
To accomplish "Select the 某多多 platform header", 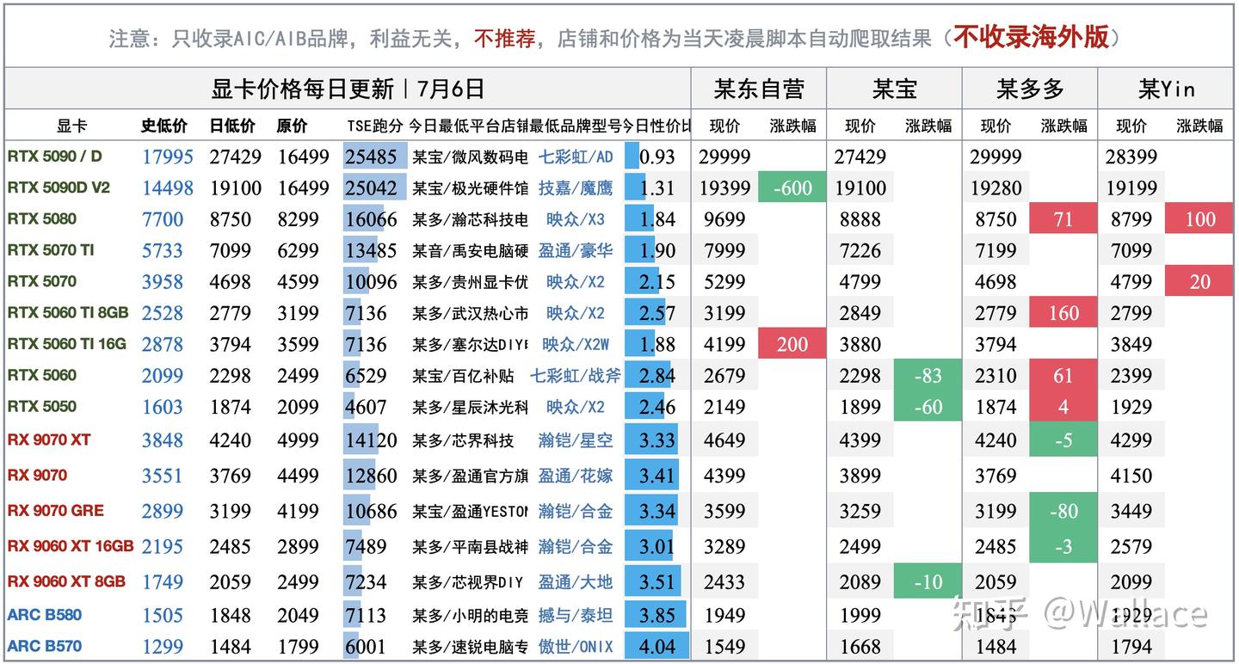I will click(x=1030, y=89).
